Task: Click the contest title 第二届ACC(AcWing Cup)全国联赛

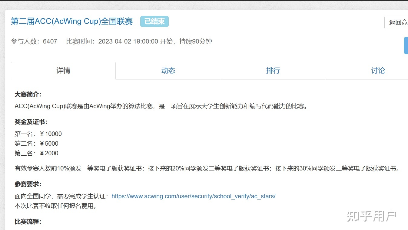Action: tap(72, 21)
